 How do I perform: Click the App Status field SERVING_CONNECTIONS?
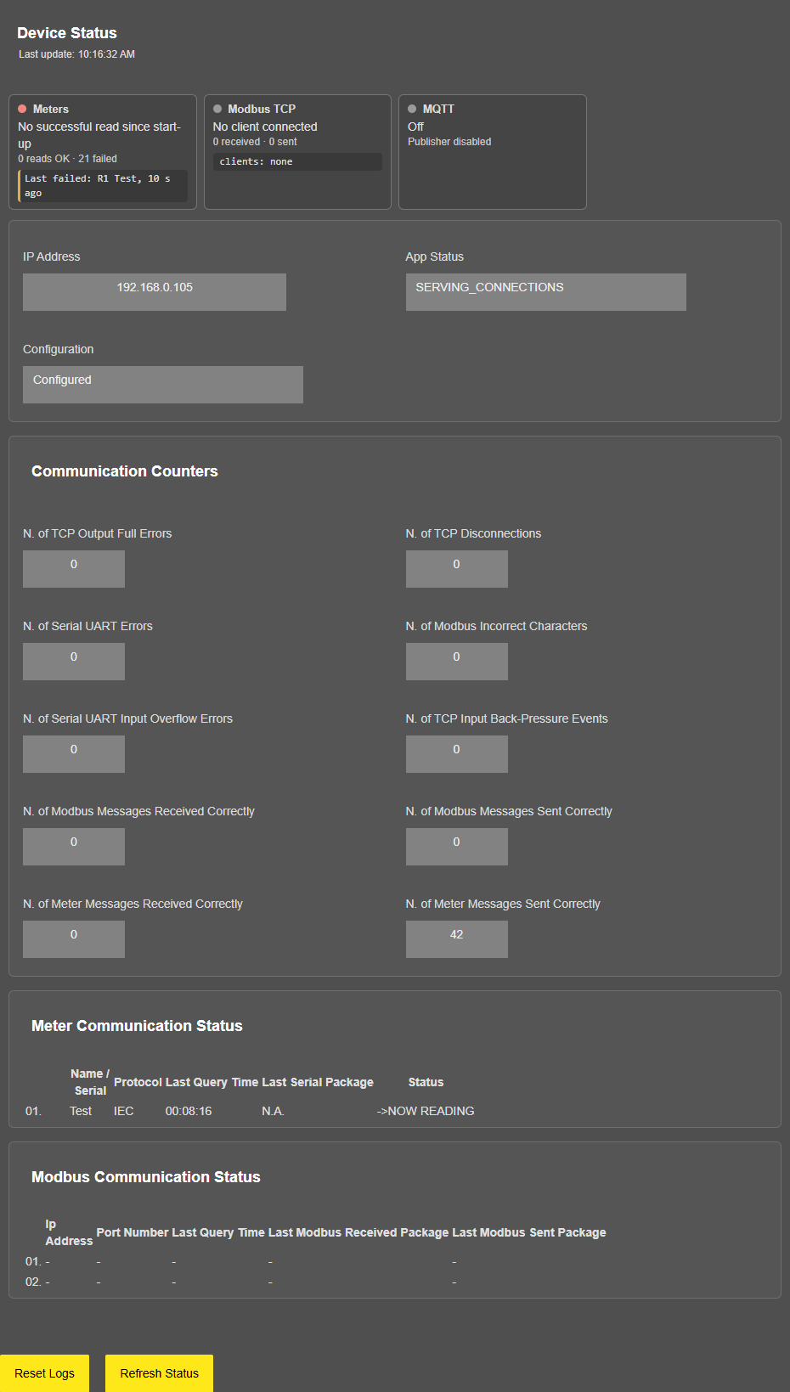coord(546,292)
